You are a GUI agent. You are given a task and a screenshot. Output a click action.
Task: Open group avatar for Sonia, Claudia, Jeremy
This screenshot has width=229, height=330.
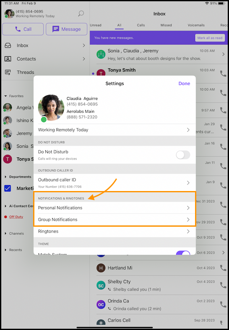click(101, 55)
